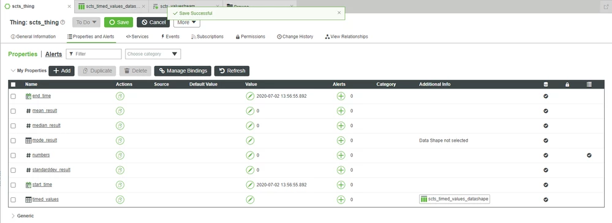Screen dimensions: 612x223
Task: Expand the Generic section
Action: tap(13, 216)
